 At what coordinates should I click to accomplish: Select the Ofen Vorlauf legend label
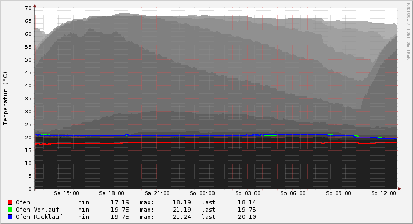(37, 210)
